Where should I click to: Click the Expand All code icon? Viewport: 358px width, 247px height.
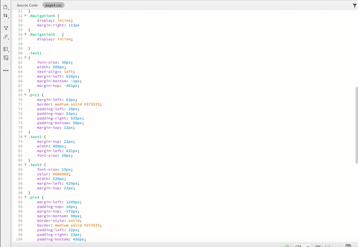pos(5,28)
